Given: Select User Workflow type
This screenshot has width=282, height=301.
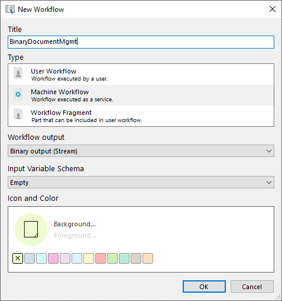Looking at the screenshot, I should tap(141, 75).
